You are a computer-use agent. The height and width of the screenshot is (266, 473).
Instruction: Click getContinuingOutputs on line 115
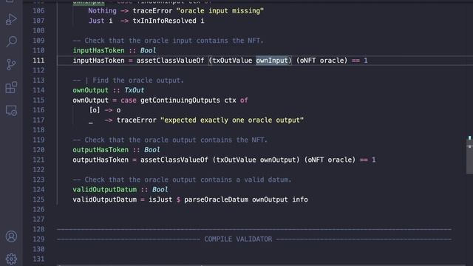180,100
